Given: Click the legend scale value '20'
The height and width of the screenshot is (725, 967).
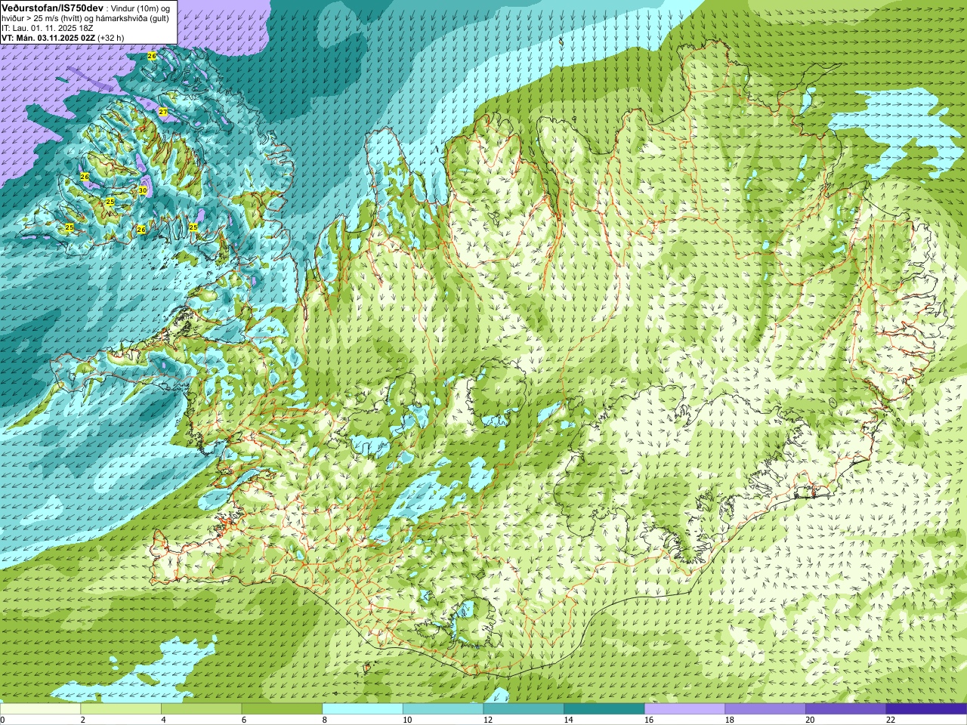Looking at the screenshot, I should [810, 720].
